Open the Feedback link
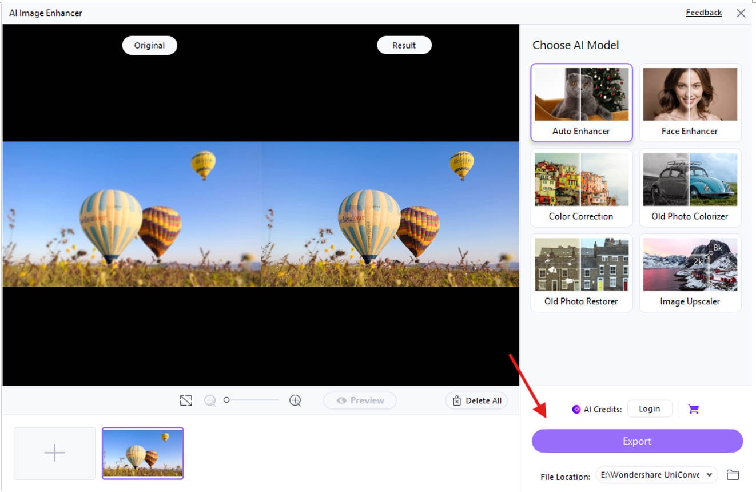 [x=703, y=13]
